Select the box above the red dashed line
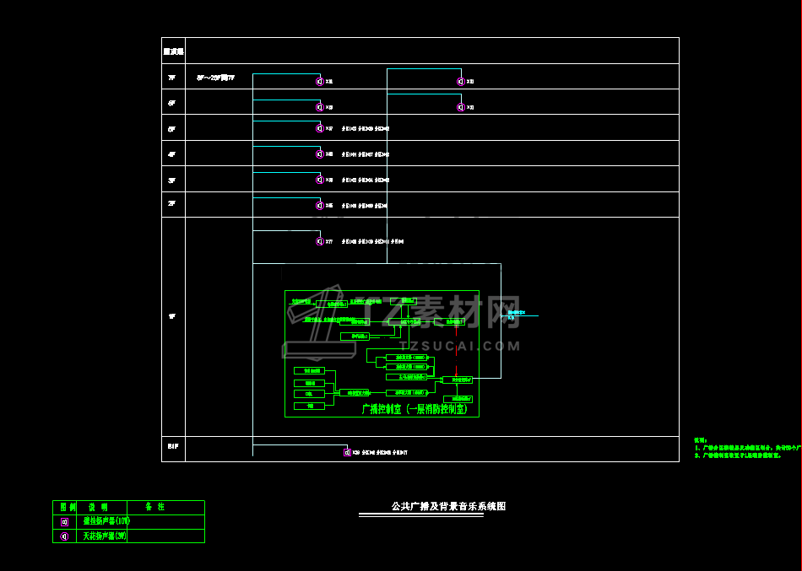Image resolution: width=802 pixels, height=571 pixels. [449, 321]
